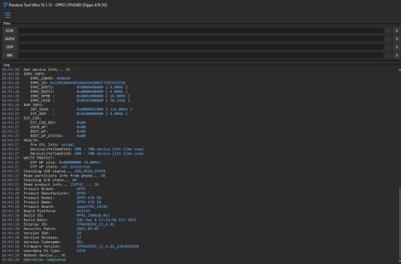Focus the AUTH file path field

[200, 39]
